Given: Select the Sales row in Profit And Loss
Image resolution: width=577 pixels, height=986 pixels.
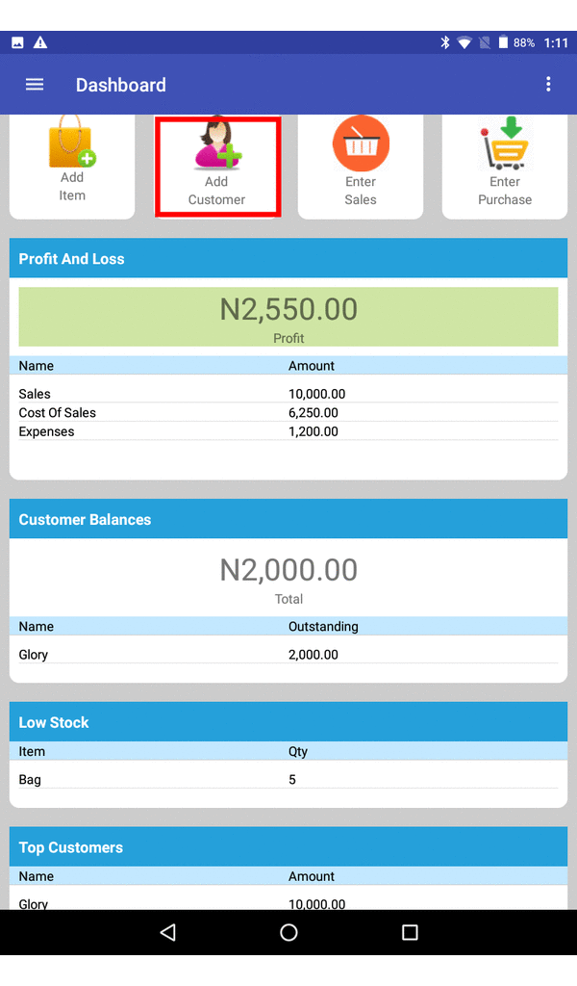Looking at the screenshot, I should pyautogui.click(x=288, y=394).
